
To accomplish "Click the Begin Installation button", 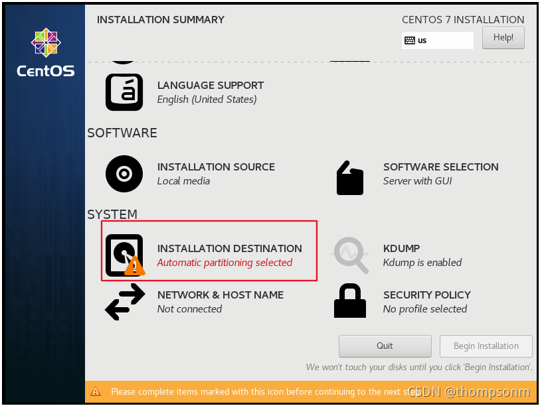I will tap(486, 346).
